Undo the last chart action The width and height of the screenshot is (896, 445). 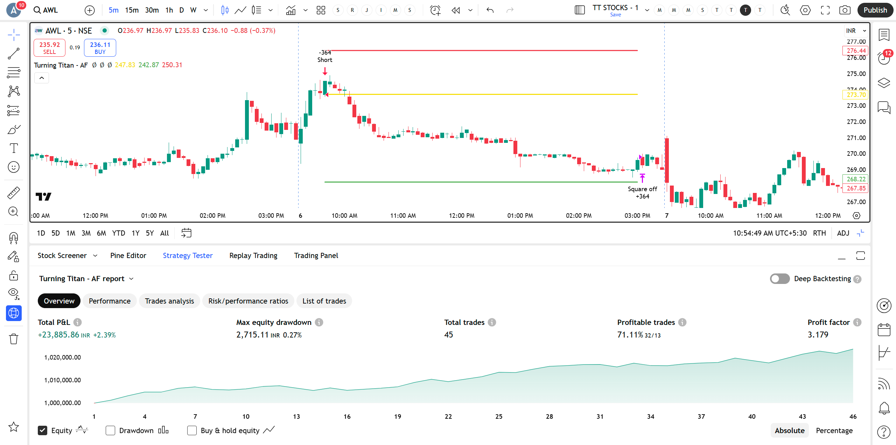(490, 10)
